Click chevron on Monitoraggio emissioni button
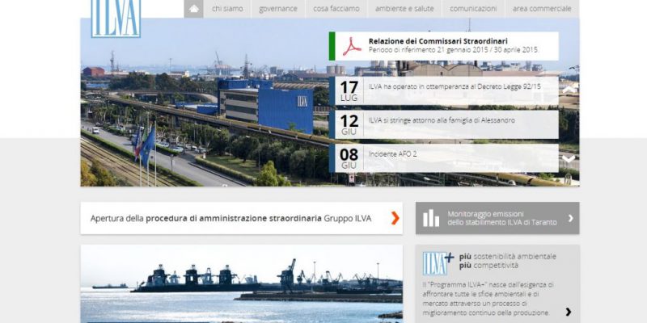647x323 pixels. (x=571, y=218)
